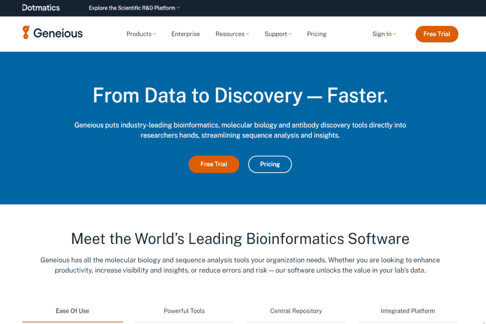The height and width of the screenshot is (324, 486).
Task: Click the Geneious wordmark text
Action: pos(58,33)
